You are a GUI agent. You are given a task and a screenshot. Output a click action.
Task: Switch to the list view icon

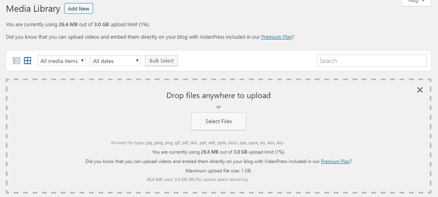16,61
